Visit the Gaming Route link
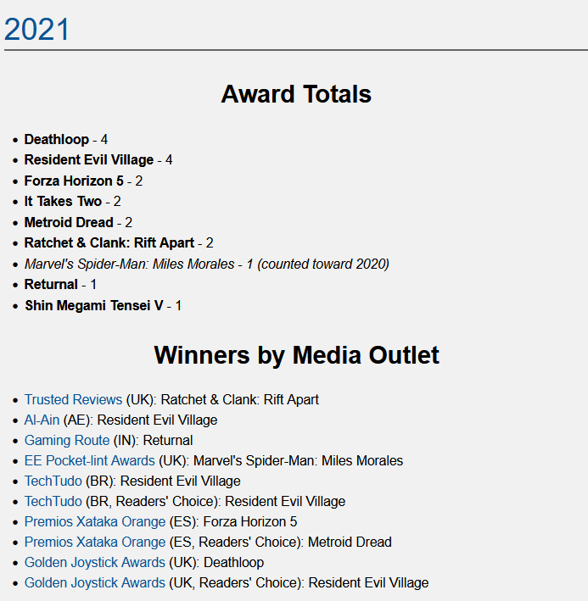The image size is (588, 601). coord(67,441)
